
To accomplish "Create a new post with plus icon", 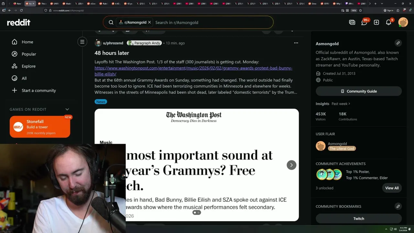I will (376, 22).
